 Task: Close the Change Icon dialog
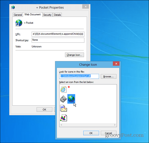(116, 64)
